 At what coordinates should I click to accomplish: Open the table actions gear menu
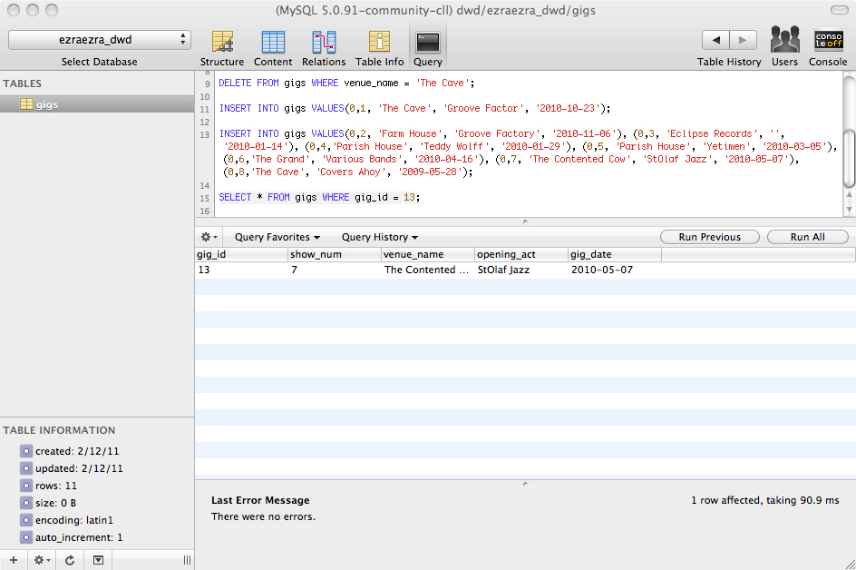[42, 560]
